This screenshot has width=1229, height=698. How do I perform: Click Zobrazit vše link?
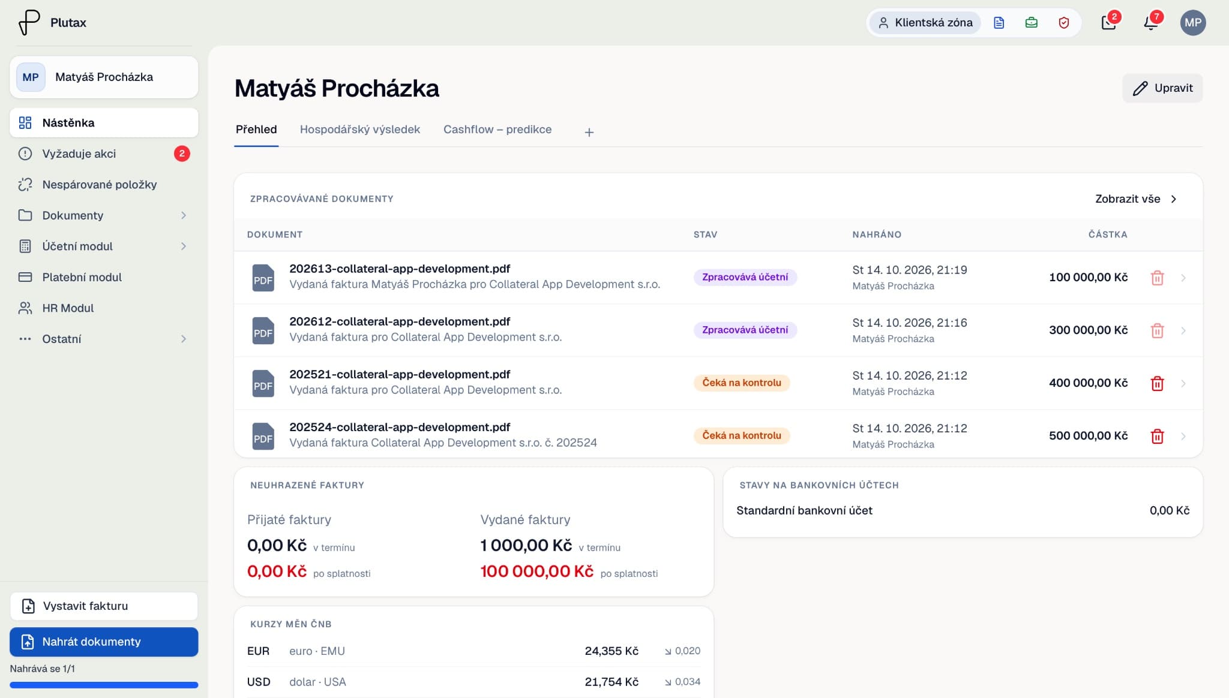[1136, 199]
